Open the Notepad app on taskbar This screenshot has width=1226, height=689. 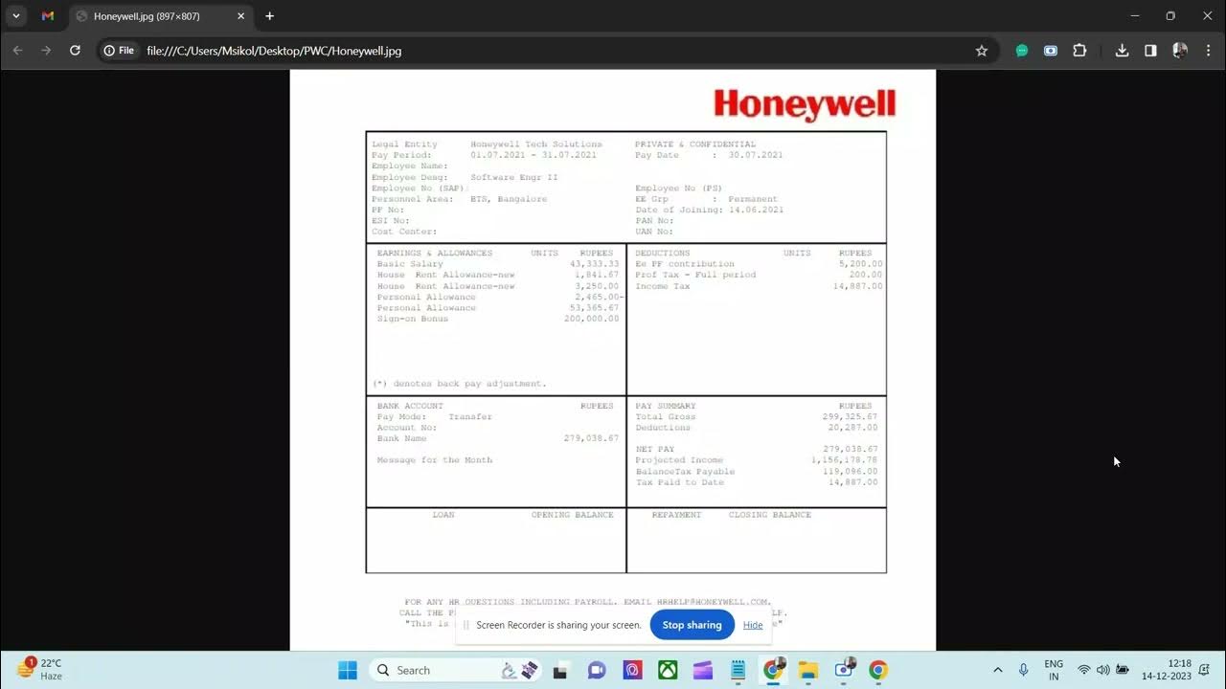pyautogui.click(x=738, y=670)
